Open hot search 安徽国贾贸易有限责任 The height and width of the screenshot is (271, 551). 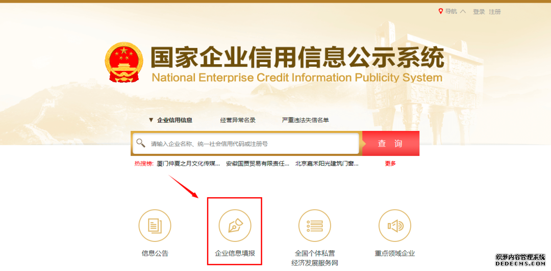click(258, 164)
